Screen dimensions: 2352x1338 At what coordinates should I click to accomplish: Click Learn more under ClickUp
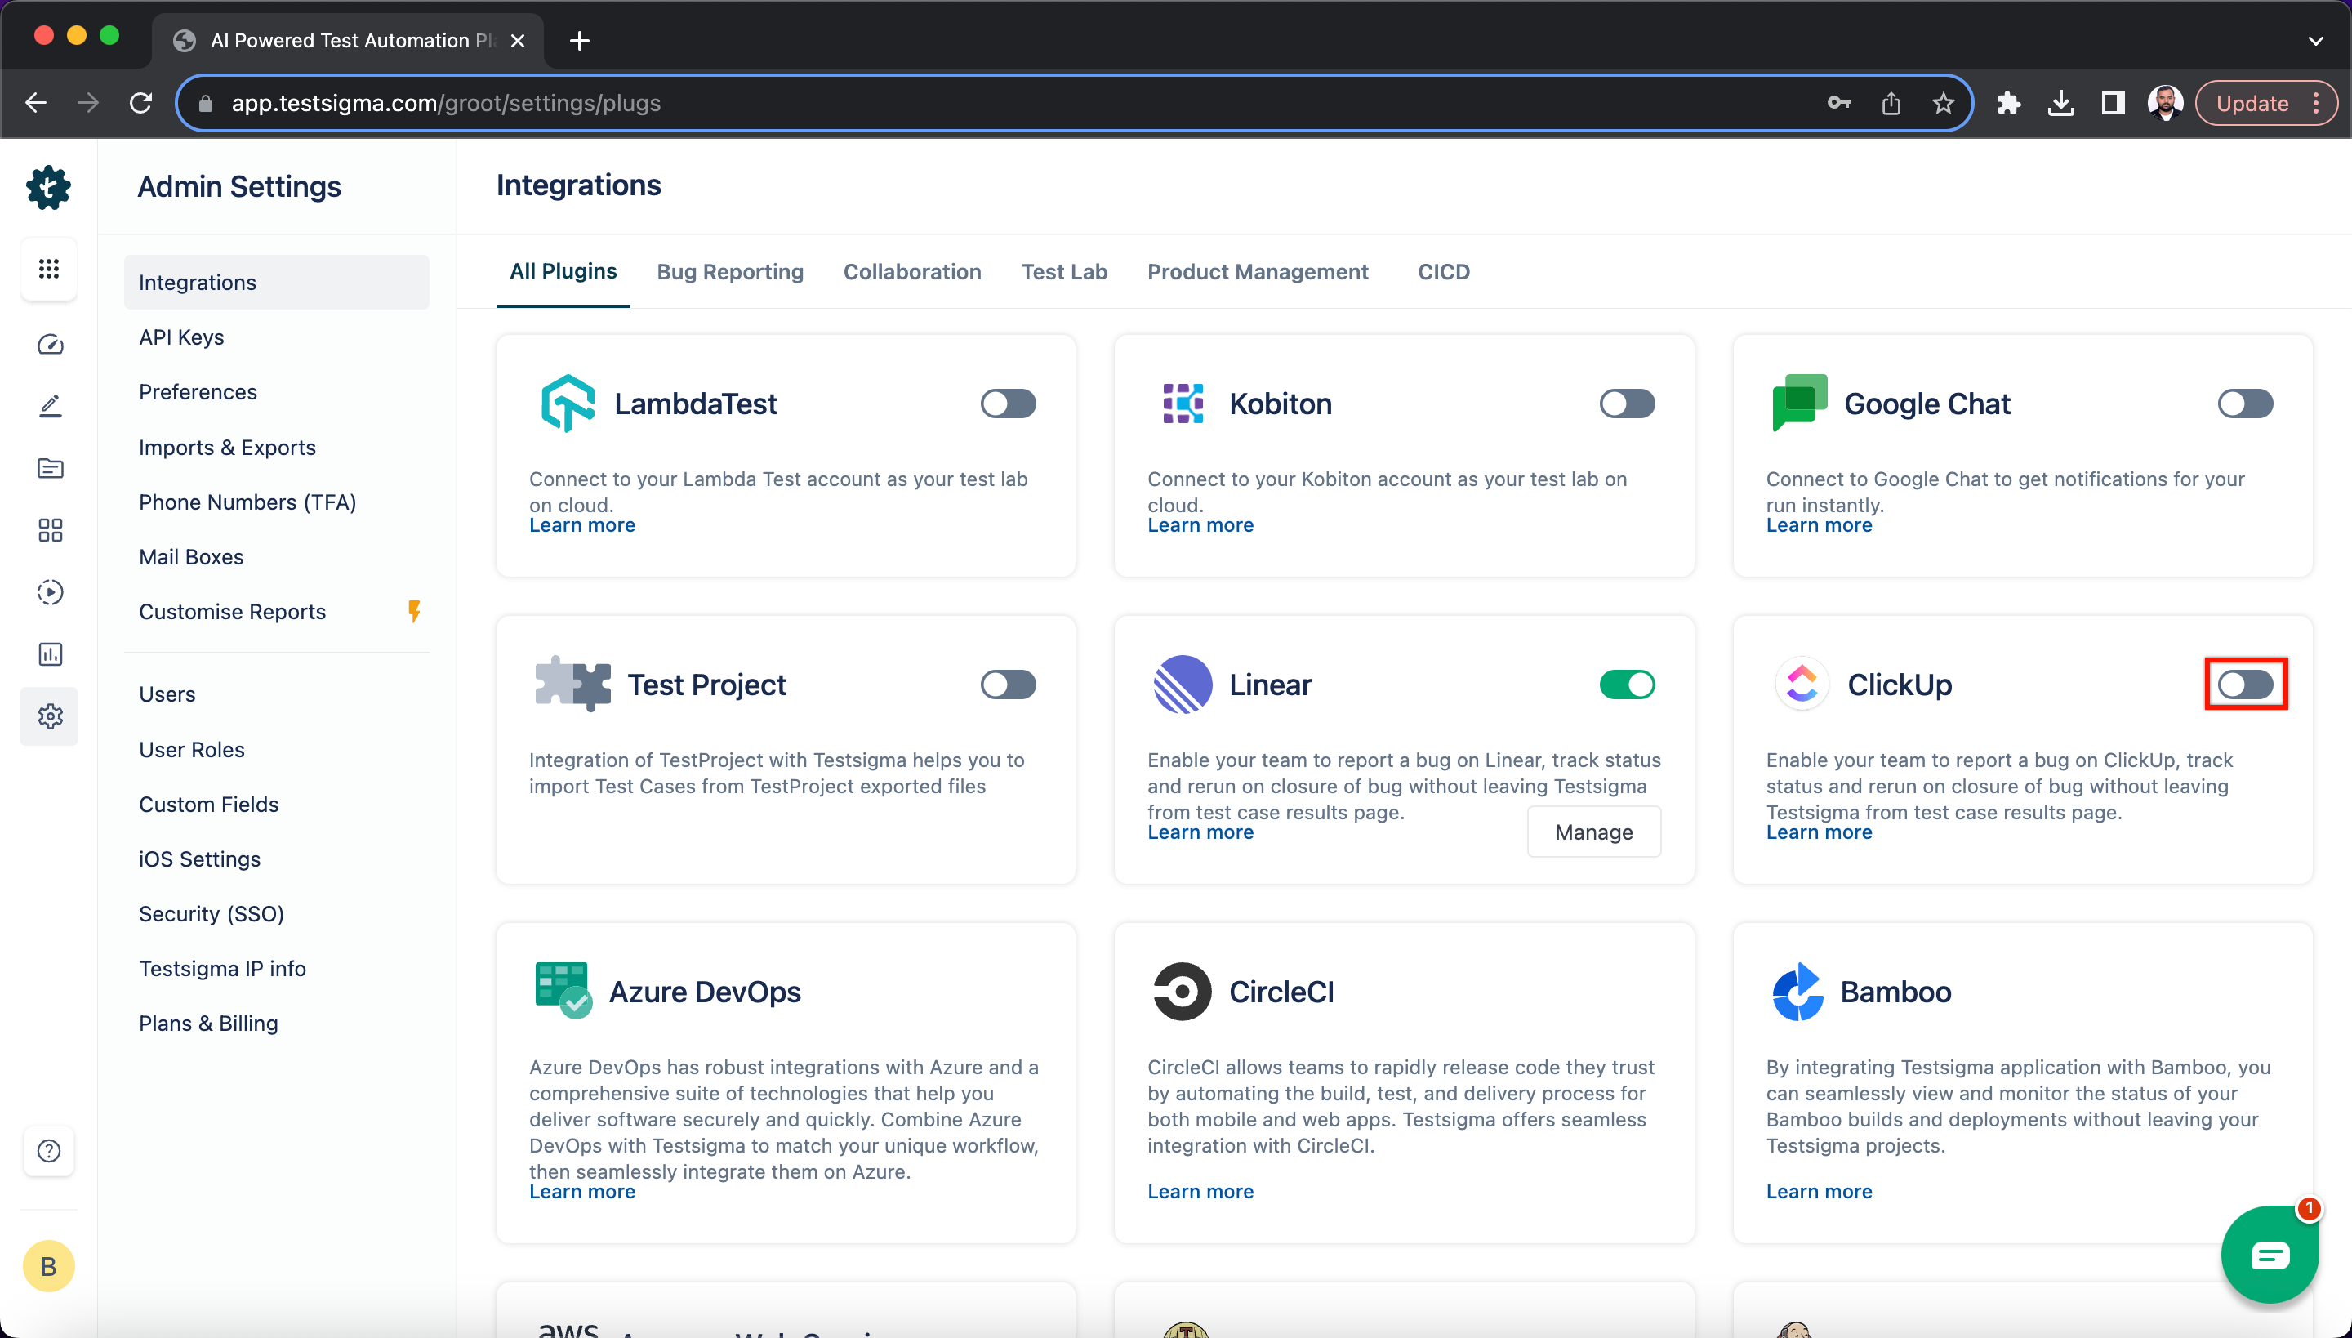[1818, 832]
